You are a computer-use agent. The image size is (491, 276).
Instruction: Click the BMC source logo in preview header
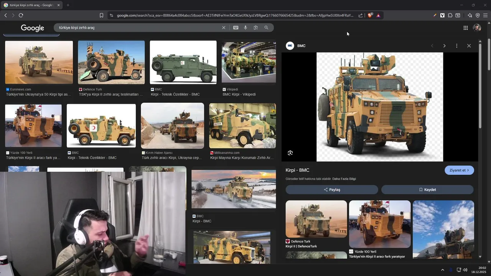(290, 46)
